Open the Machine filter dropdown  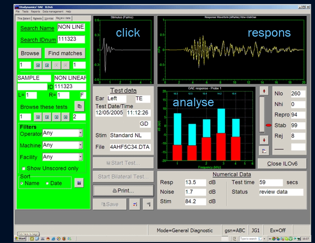tap(80, 145)
